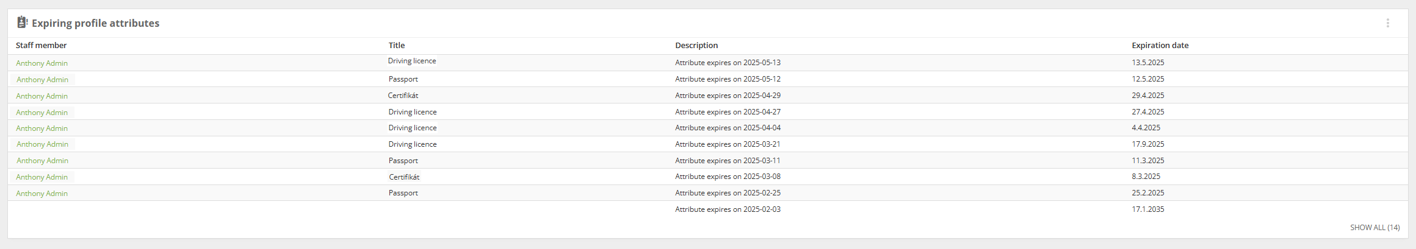Open the widget three-dot options menu
This screenshot has width=1416, height=249.
coord(1387,23)
